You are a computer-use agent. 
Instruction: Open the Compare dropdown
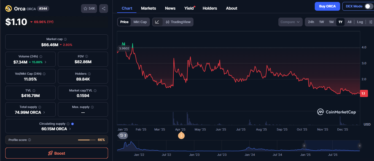290,22
